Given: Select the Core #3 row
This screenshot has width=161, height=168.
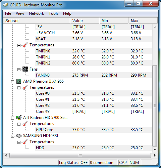Looking at the screenshot, I should point(94,112).
